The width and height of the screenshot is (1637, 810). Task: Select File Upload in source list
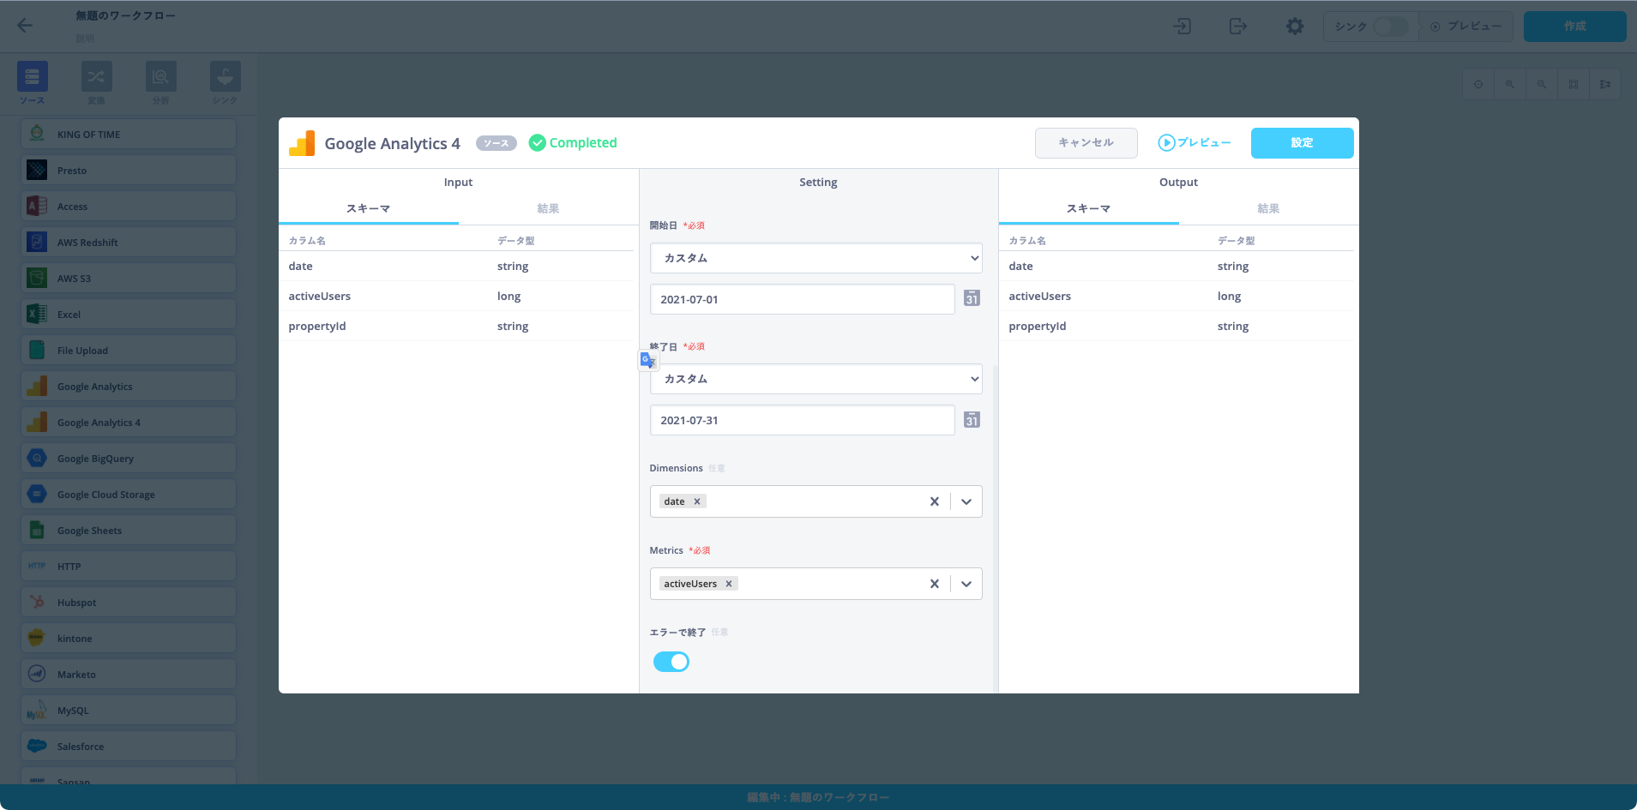click(x=129, y=351)
